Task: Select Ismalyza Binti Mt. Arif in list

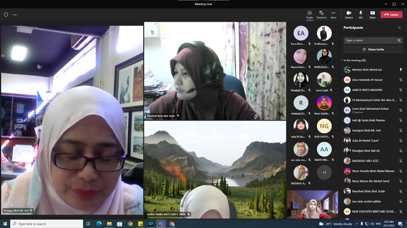Action: tap(373, 130)
